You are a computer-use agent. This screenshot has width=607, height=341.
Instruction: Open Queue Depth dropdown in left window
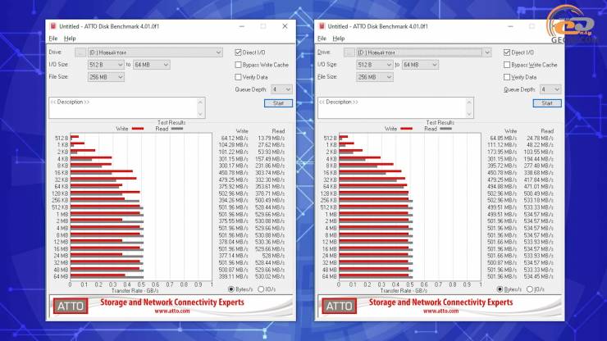pyautogui.click(x=281, y=89)
